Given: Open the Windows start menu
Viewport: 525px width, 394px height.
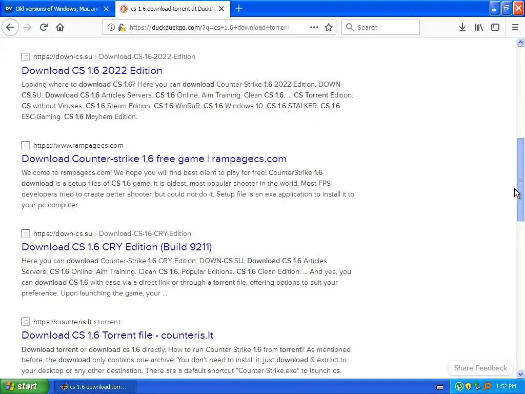Looking at the screenshot, I should [25, 386].
